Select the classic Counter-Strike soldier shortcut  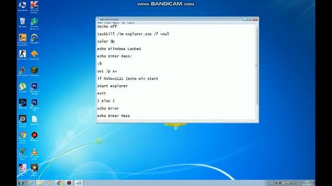22,55
